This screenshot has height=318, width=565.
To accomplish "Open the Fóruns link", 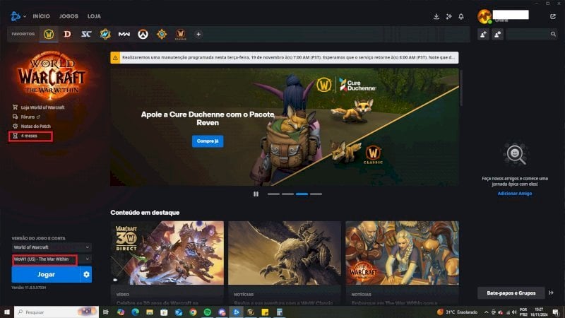I will pos(26,117).
